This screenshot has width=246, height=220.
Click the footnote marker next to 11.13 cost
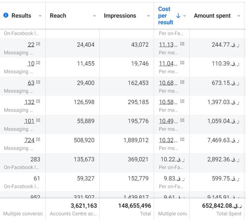pos(182,44)
